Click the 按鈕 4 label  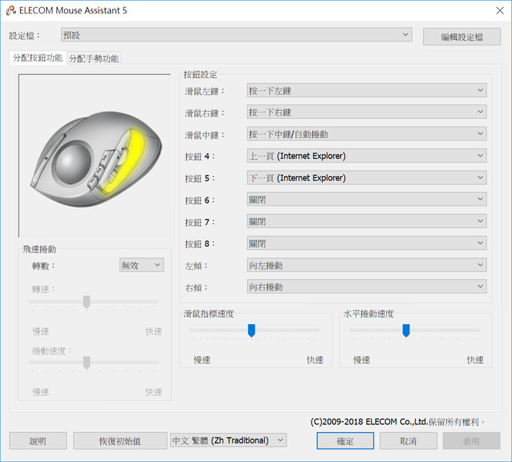(x=200, y=156)
